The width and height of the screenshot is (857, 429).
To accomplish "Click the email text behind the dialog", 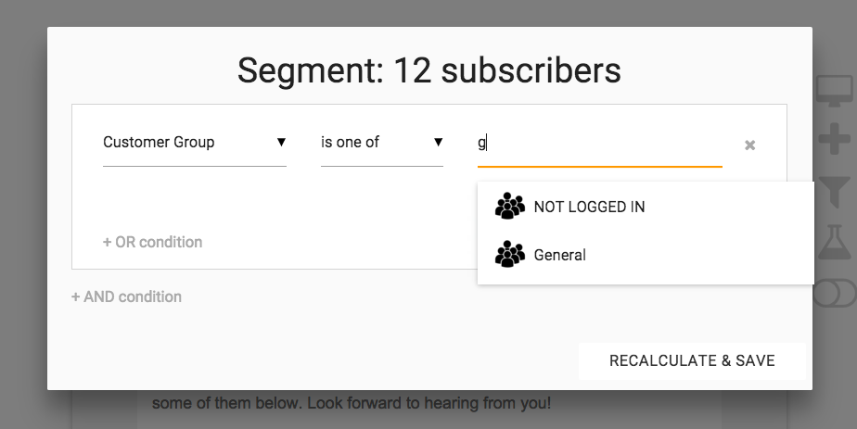I will tap(352, 404).
